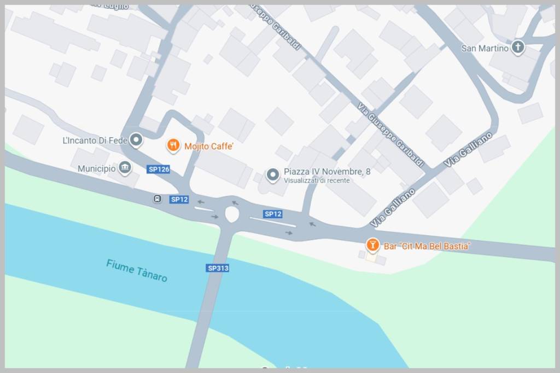
Task: Click the SP126 road shield
Action: coord(158,169)
